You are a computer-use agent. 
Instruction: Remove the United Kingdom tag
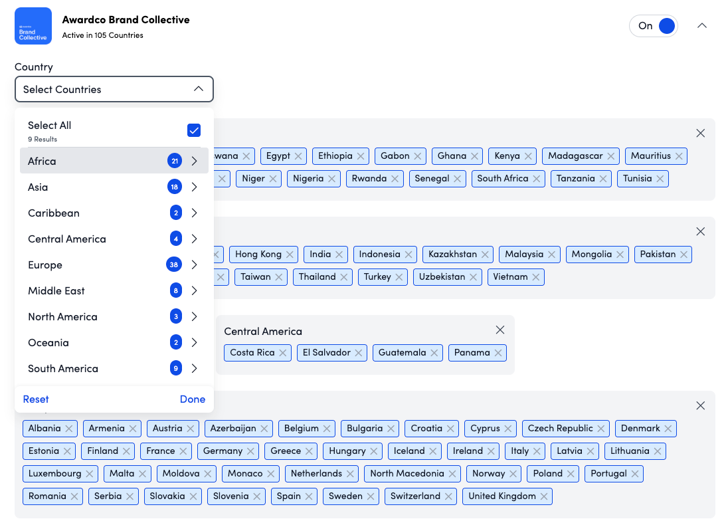pos(544,496)
